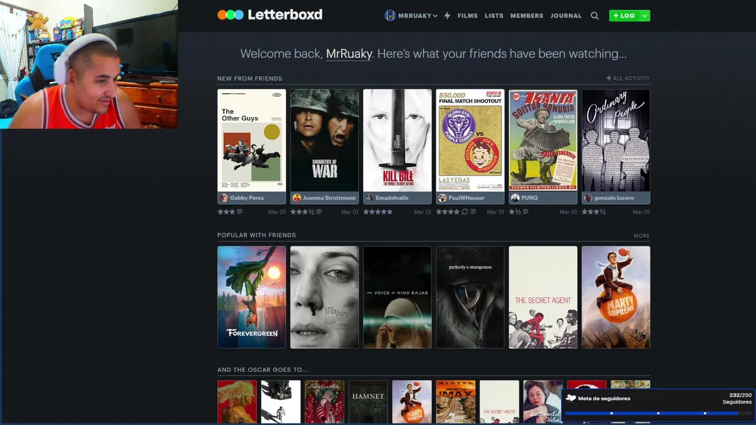Click Mar 01 date under Ordinary People
The width and height of the screenshot is (756, 425).
(x=641, y=212)
